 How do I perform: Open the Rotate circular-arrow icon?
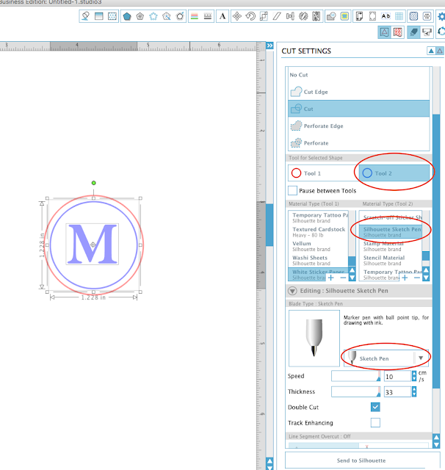(x=250, y=16)
